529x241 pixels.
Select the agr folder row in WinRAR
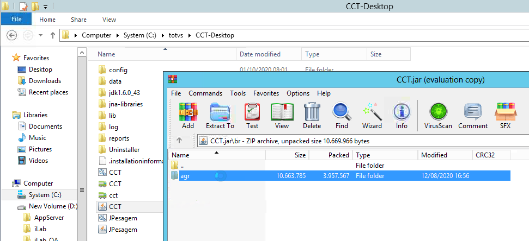tap(340, 175)
